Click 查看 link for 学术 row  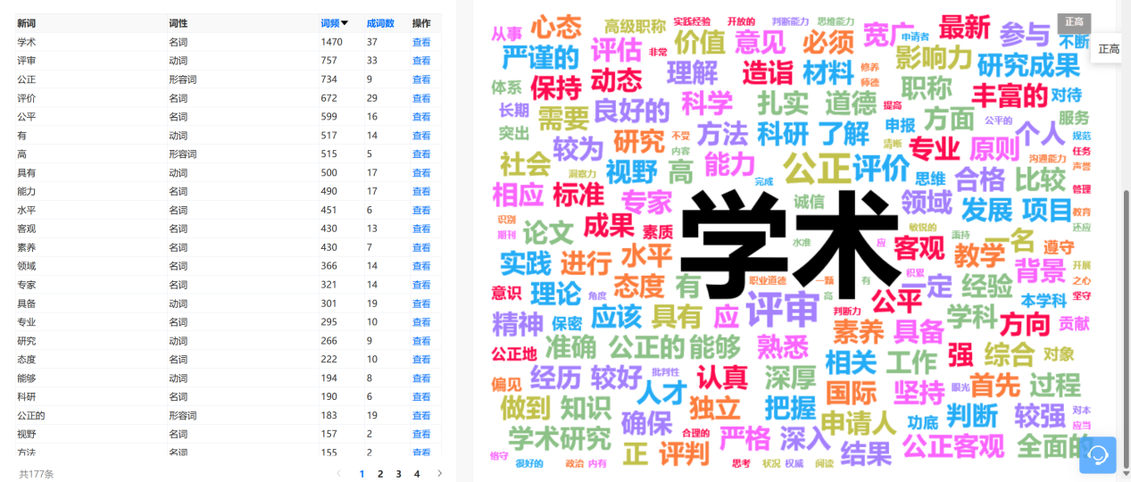[420, 42]
